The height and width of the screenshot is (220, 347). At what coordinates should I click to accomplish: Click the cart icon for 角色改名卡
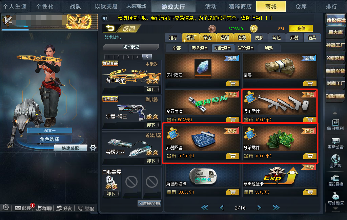click(x=232, y=192)
